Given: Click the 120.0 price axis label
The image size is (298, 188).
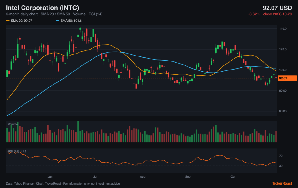Looking at the screenshot, I should click(283, 49).
